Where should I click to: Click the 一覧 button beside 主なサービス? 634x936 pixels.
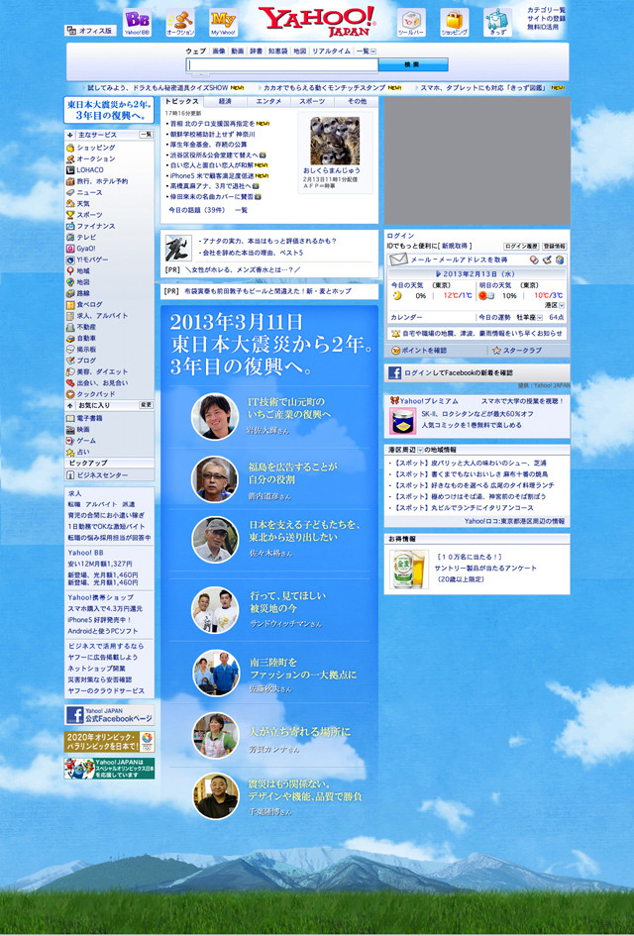coord(146,135)
